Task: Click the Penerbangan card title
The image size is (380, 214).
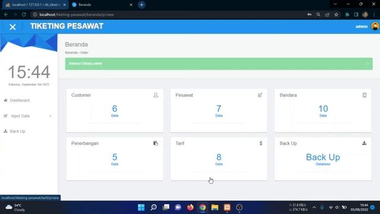Action: click(85, 143)
